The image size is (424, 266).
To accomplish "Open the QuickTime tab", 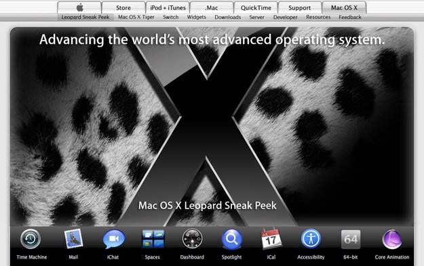I will pos(256,7).
